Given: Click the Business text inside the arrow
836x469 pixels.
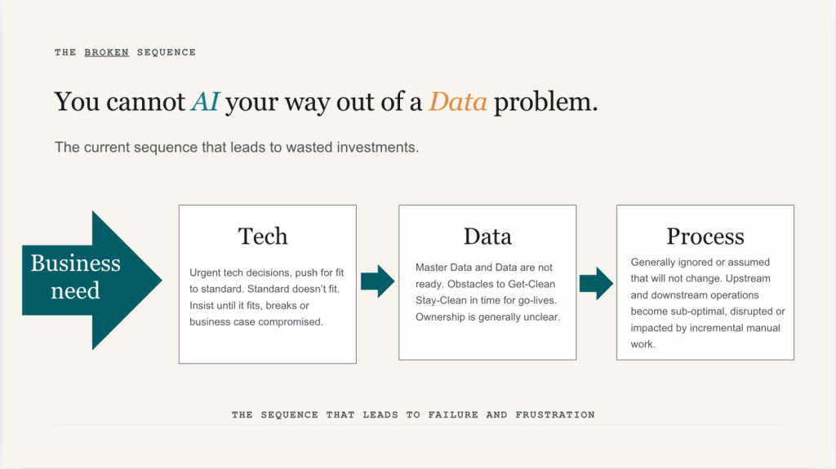Looking at the screenshot, I should (x=75, y=263).
